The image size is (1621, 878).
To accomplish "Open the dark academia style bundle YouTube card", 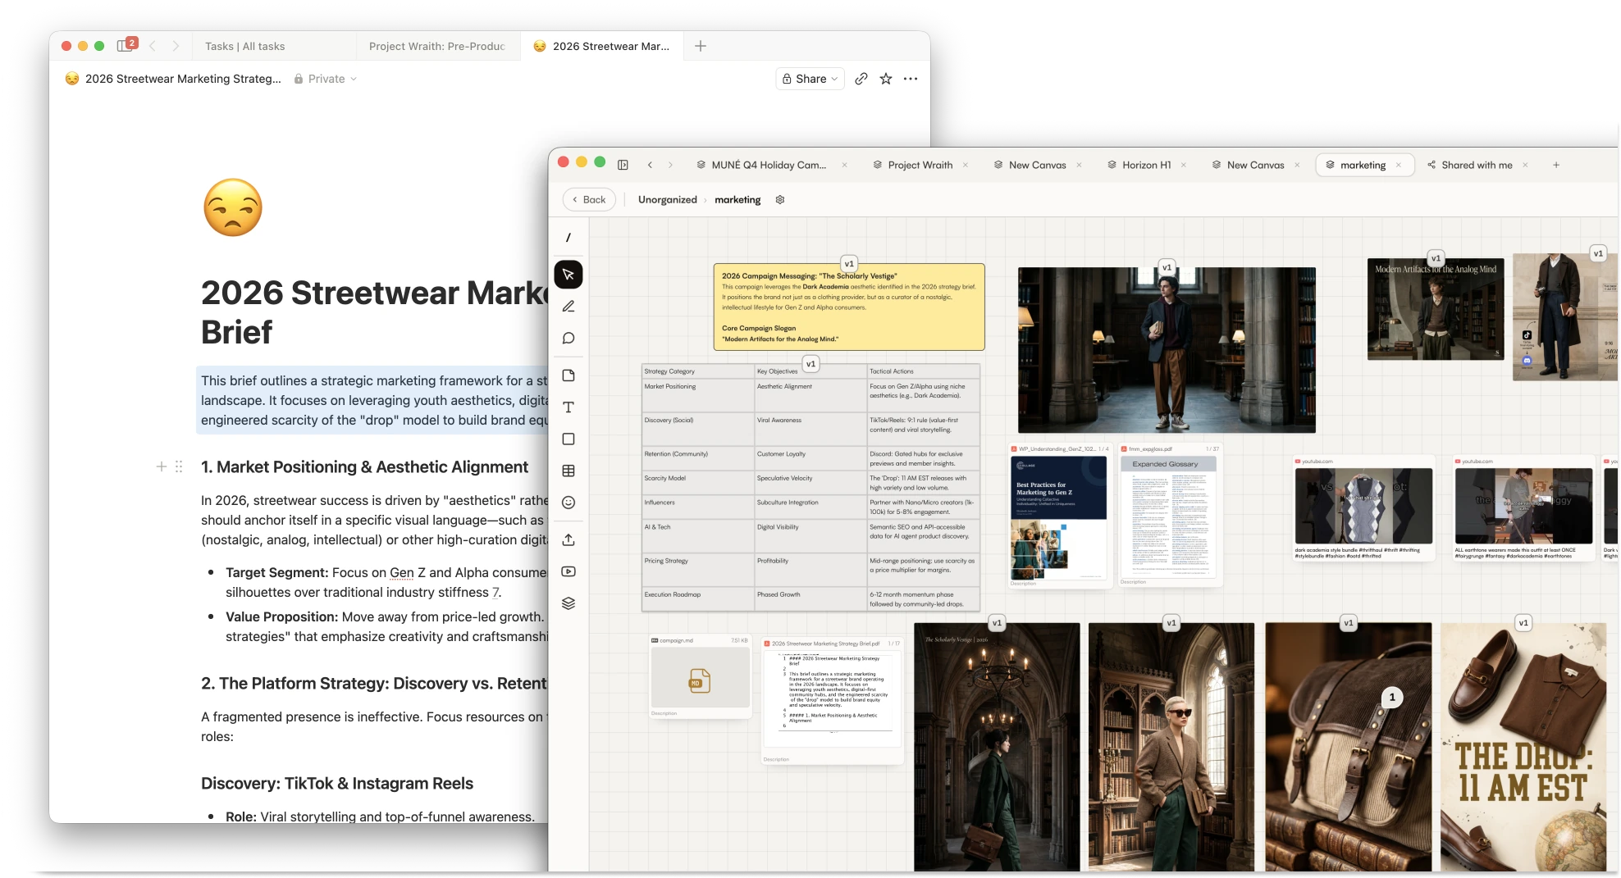I will pos(1363,508).
